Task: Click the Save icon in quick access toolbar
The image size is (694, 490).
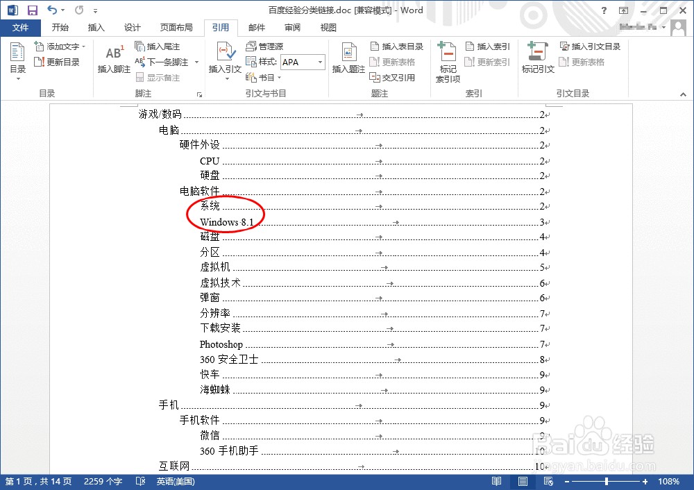Action: point(33,10)
